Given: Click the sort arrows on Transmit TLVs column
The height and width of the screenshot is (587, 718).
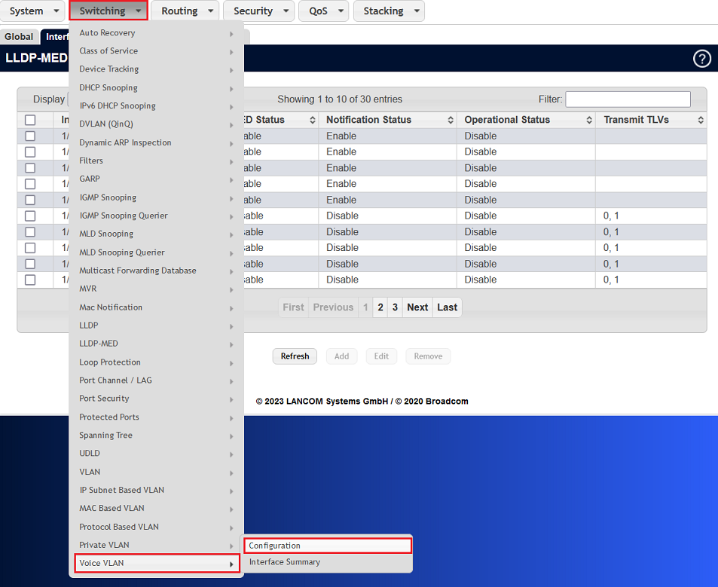Looking at the screenshot, I should pyautogui.click(x=700, y=119).
